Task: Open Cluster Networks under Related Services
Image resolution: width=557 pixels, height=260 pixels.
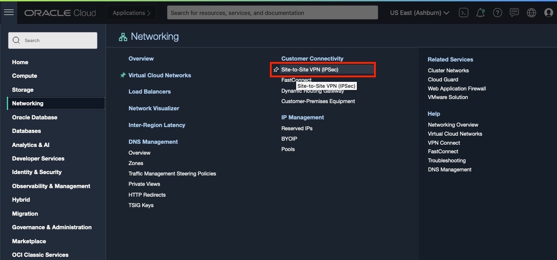Action: pyautogui.click(x=448, y=71)
